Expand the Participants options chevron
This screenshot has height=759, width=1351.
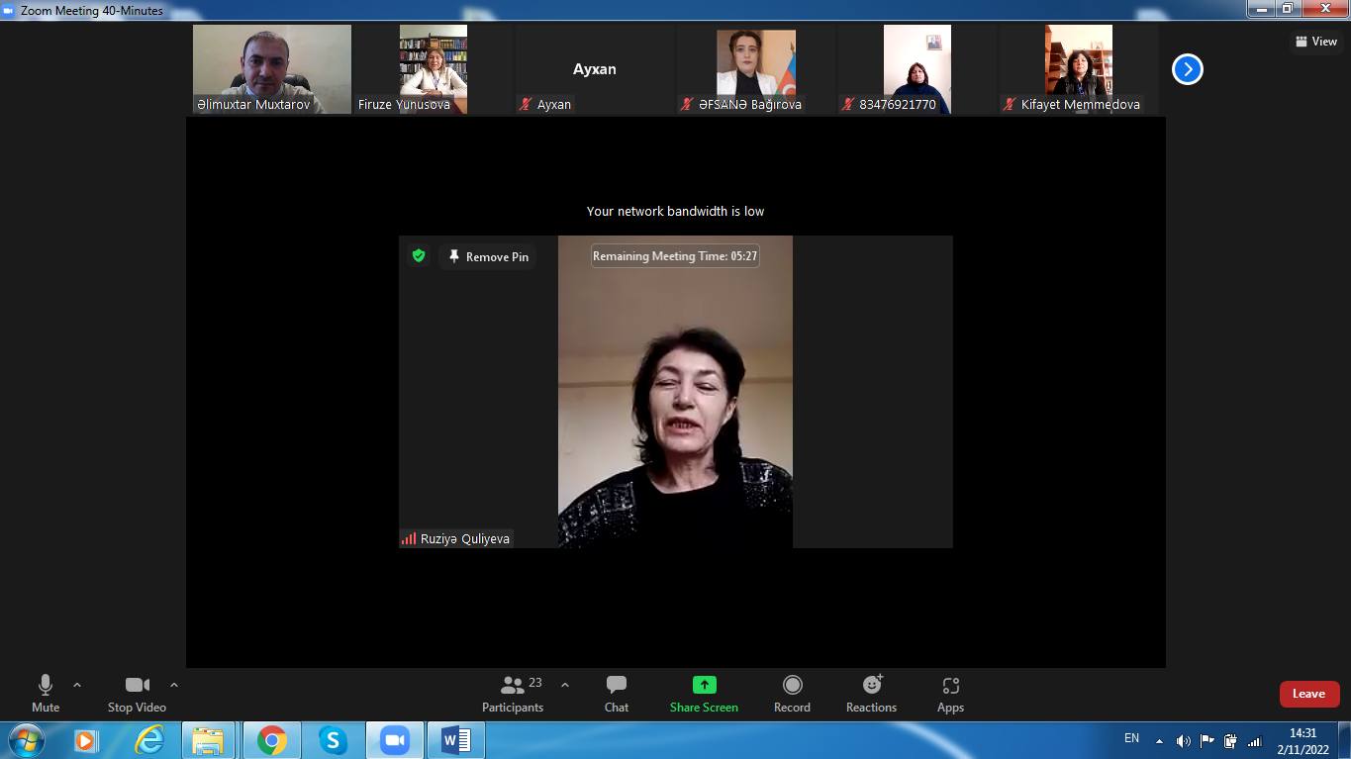565,685
